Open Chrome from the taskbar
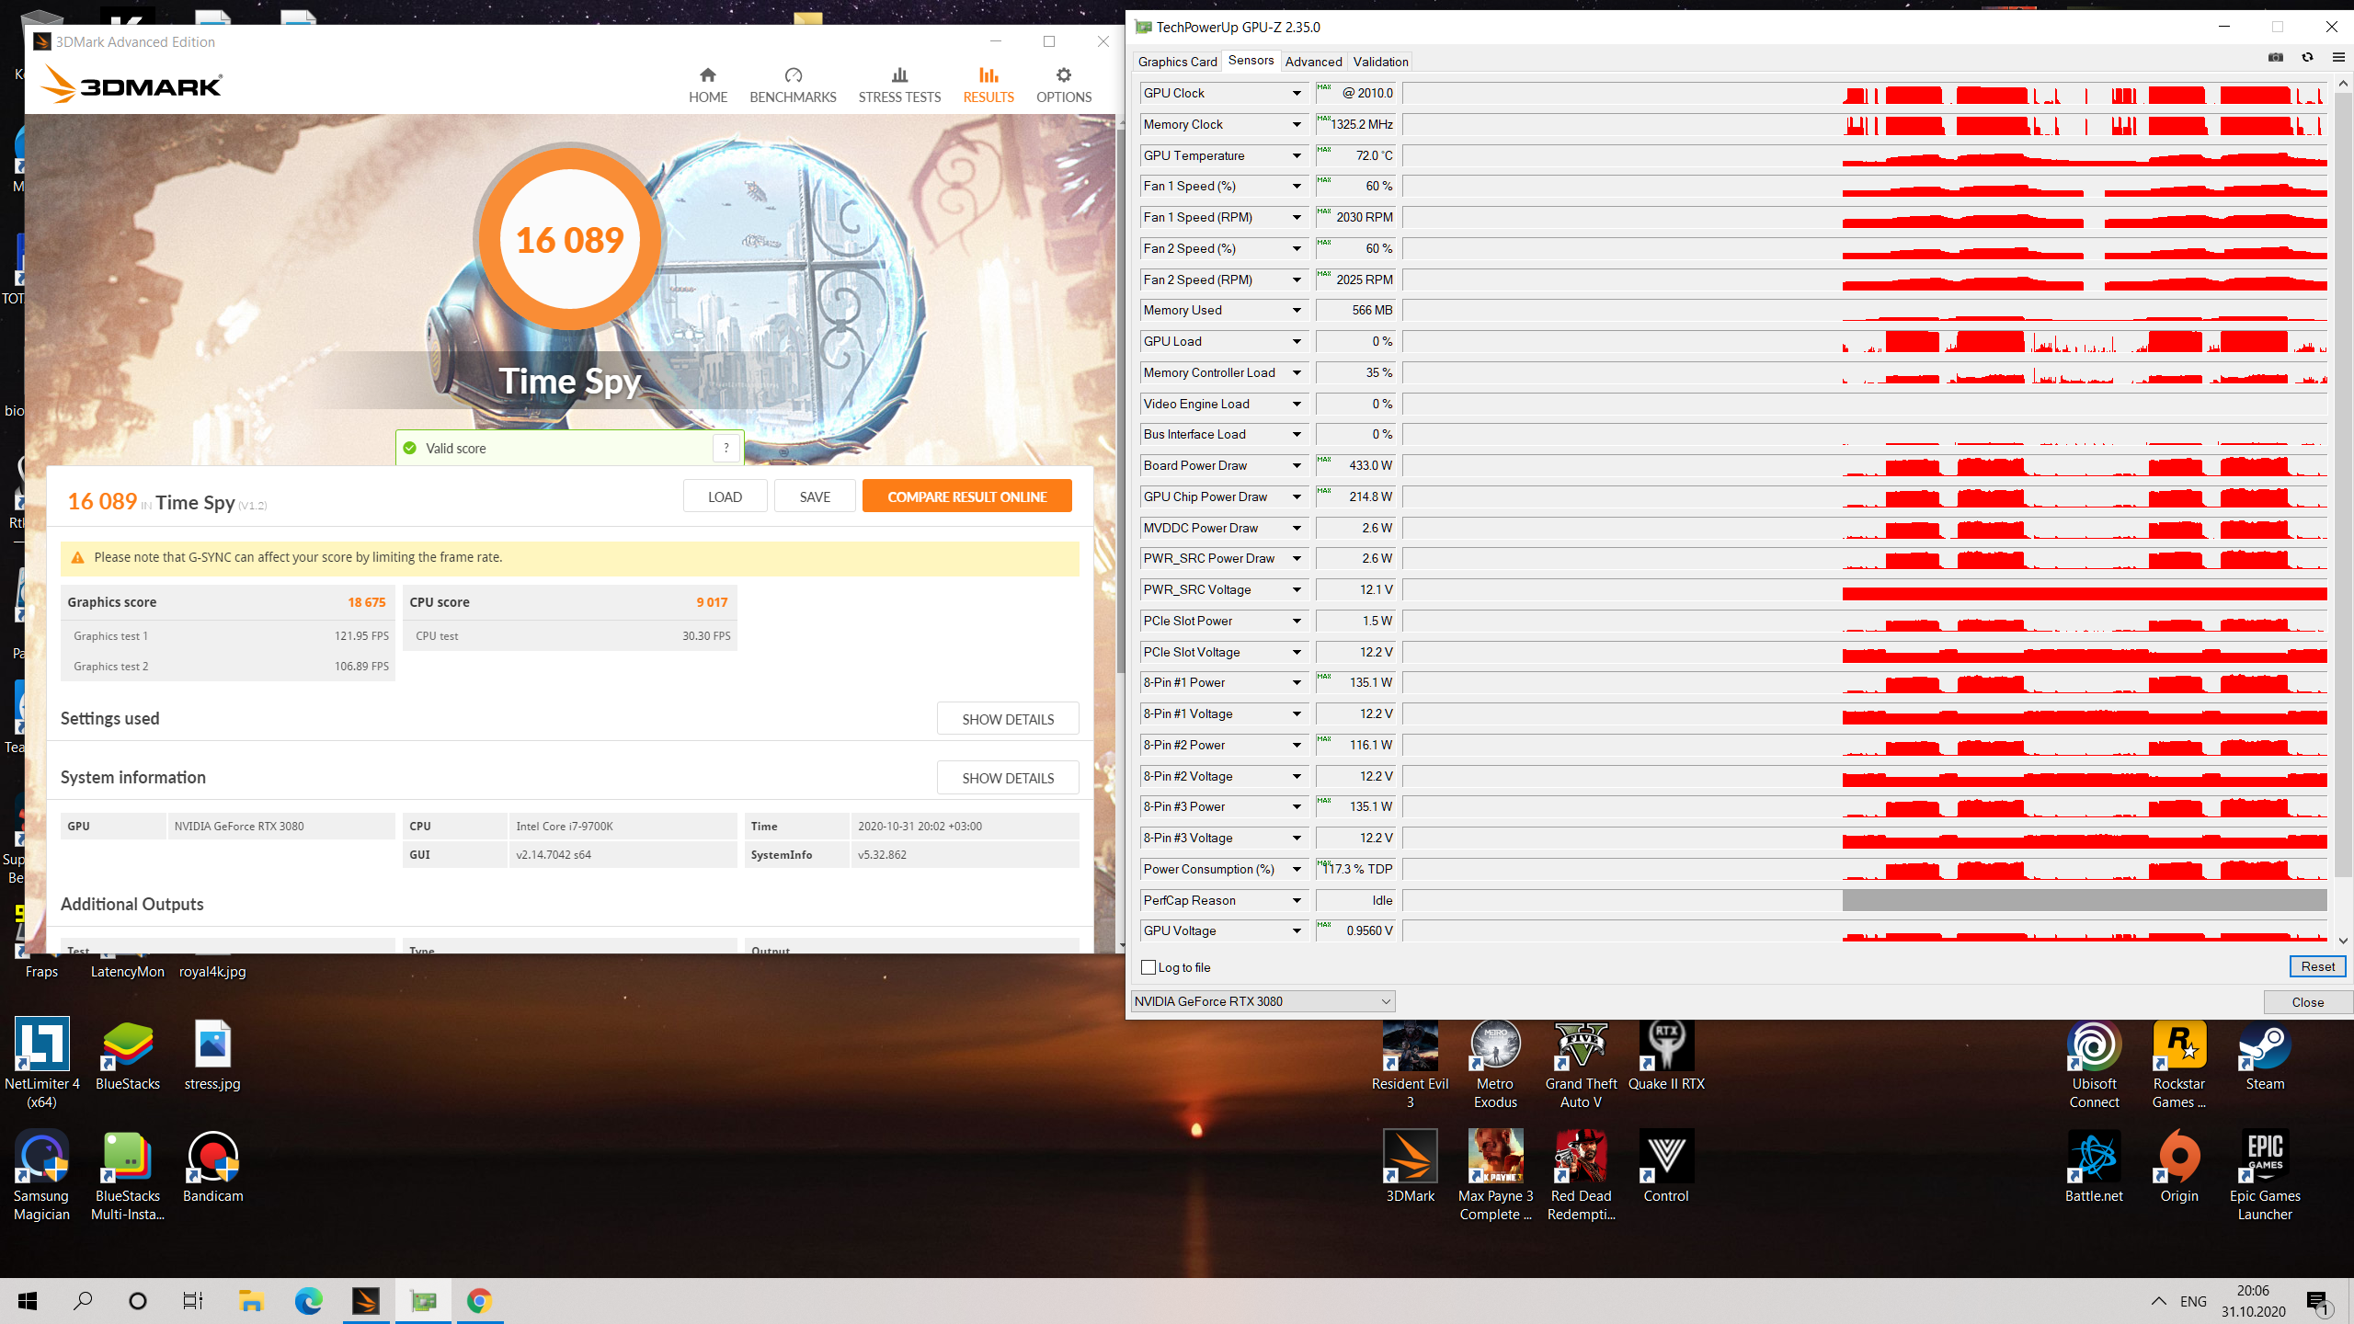The height and width of the screenshot is (1324, 2354). [x=479, y=1301]
